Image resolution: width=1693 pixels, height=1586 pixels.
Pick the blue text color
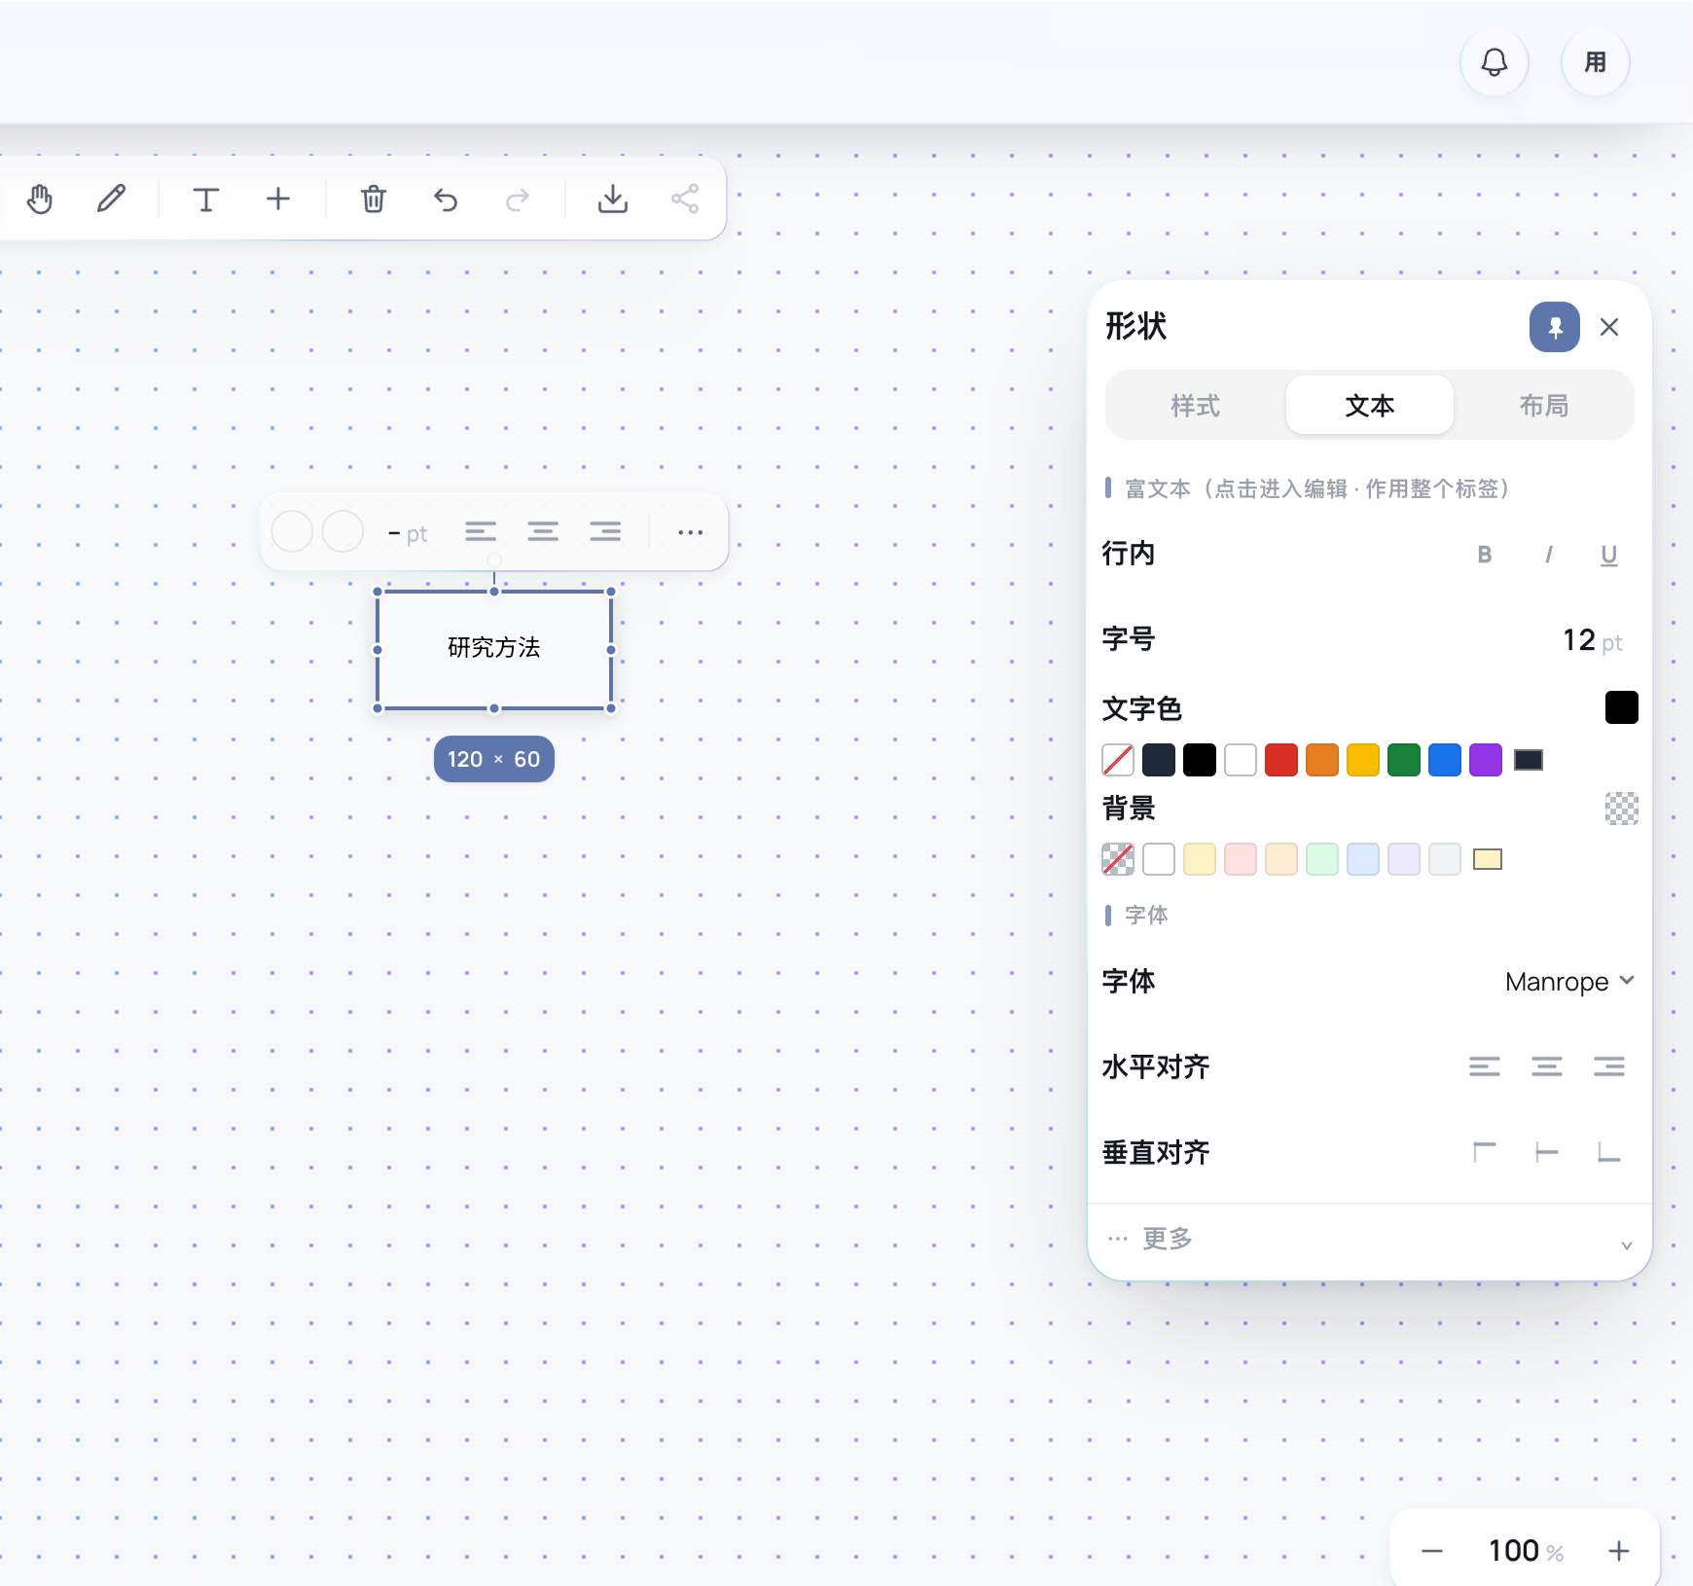tap(1445, 760)
